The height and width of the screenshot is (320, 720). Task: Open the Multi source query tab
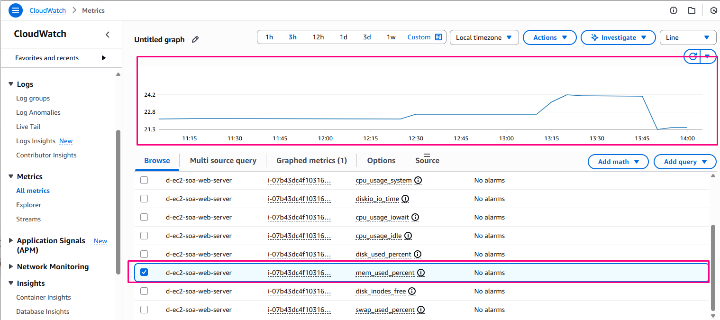click(x=223, y=161)
